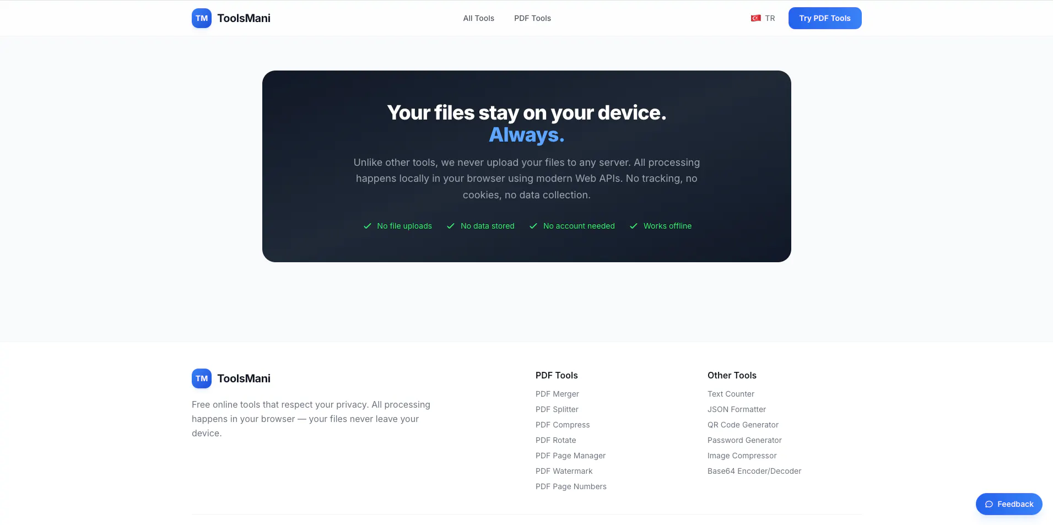The image size is (1053, 525).
Task: Click the Works offline checkmark icon
Action: tap(634, 226)
